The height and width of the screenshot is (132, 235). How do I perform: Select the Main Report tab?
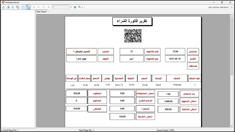pos(42,12)
